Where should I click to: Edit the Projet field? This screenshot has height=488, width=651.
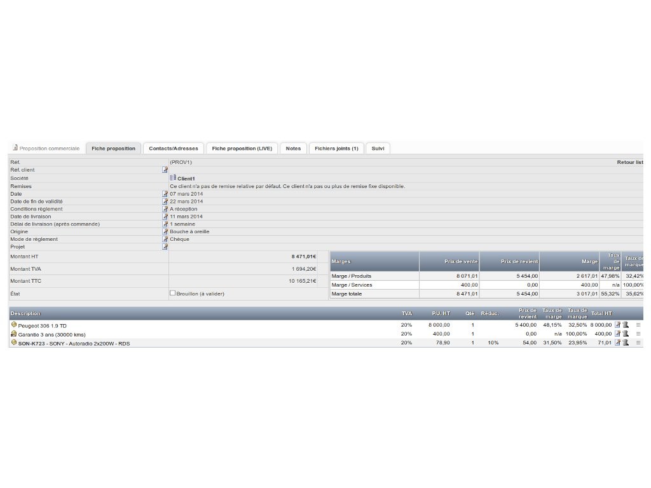(x=165, y=247)
